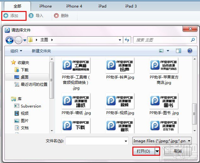The width and height of the screenshot is (200, 163).
Task: Click navigation pane scroll up arrow
Action: coord(52,59)
